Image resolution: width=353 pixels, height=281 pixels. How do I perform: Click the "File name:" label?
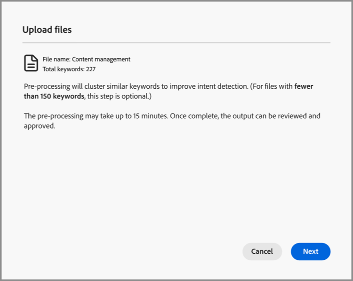(56, 60)
